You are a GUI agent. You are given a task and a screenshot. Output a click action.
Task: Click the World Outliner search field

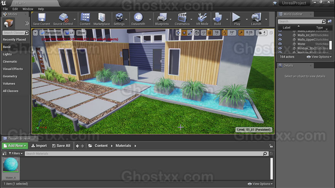coord(301,21)
